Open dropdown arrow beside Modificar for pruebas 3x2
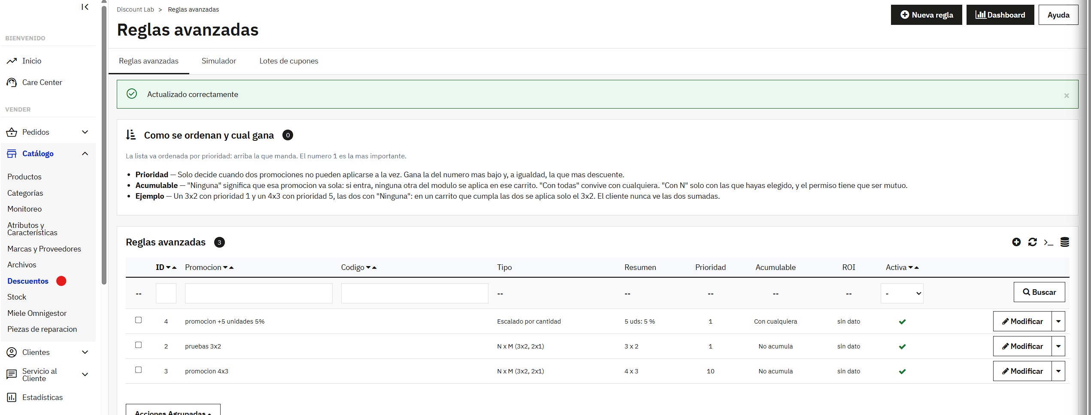The width and height of the screenshot is (1091, 415). point(1058,346)
